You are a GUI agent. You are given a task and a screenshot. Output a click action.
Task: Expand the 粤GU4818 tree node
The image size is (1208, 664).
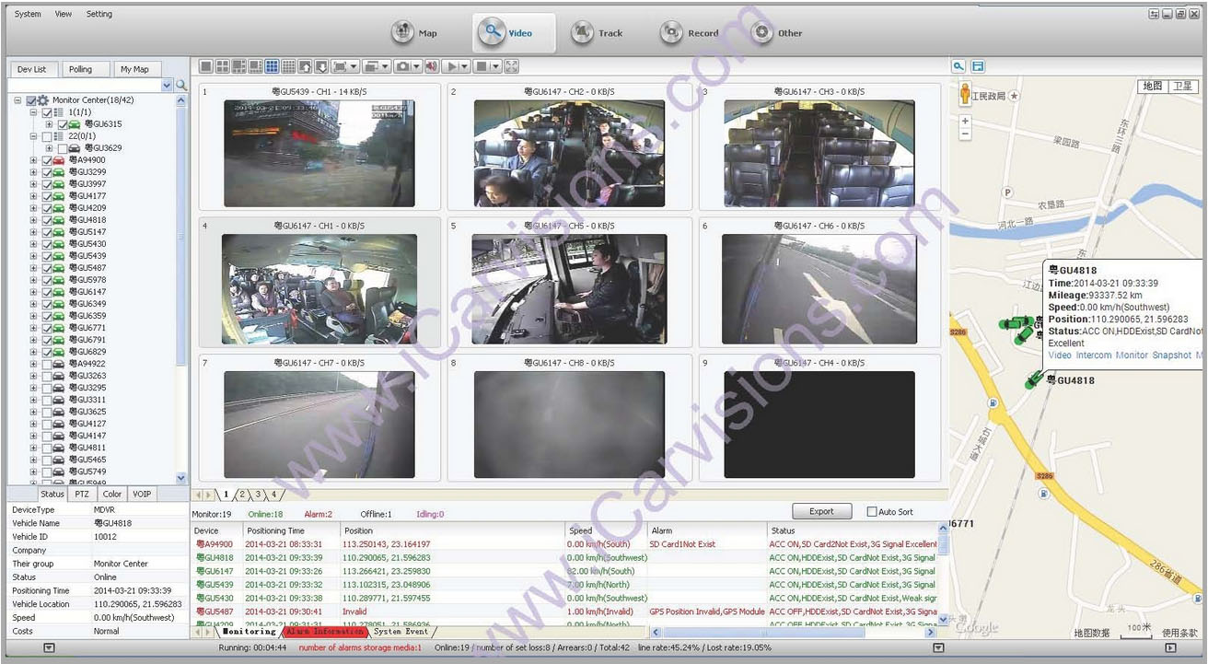34,220
